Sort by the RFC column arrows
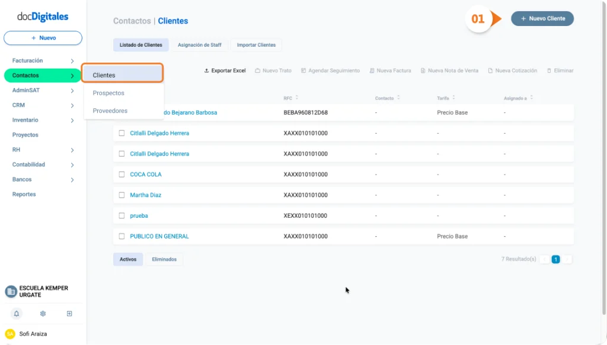Image resolution: width=607 pixels, height=345 pixels. click(x=297, y=98)
